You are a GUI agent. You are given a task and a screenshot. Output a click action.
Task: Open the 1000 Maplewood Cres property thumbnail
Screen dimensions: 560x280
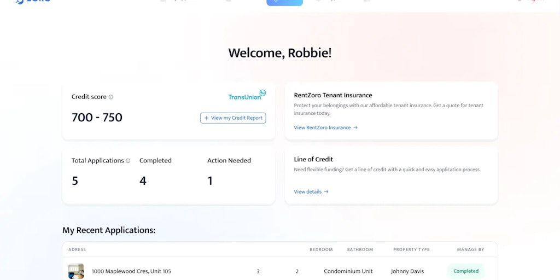click(x=76, y=271)
